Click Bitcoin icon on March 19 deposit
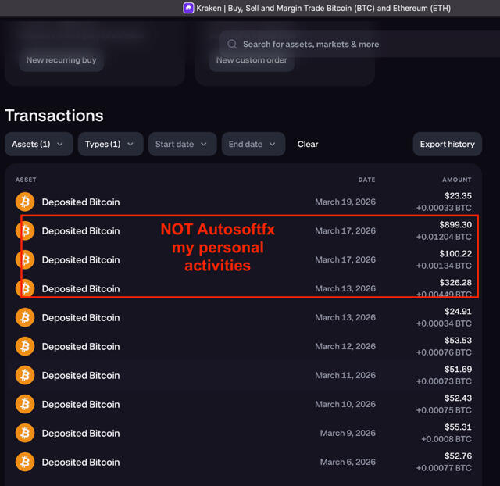Image resolution: width=500 pixels, height=486 pixels. pyautogui.click(x=25, y=202)
